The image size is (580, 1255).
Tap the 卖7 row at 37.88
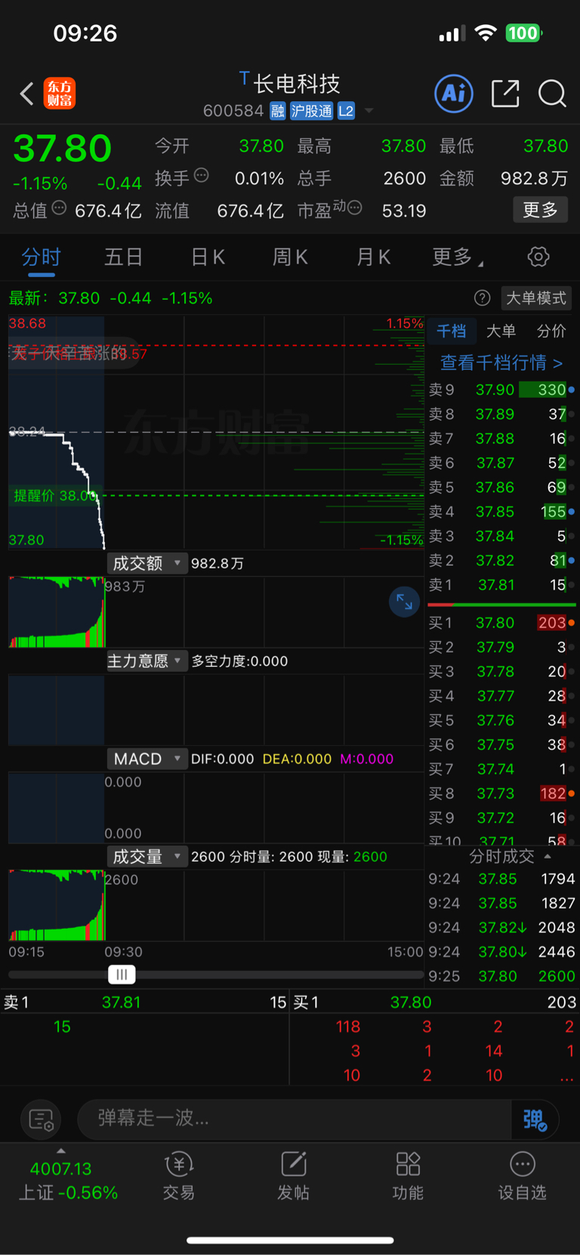coord(501,439)
